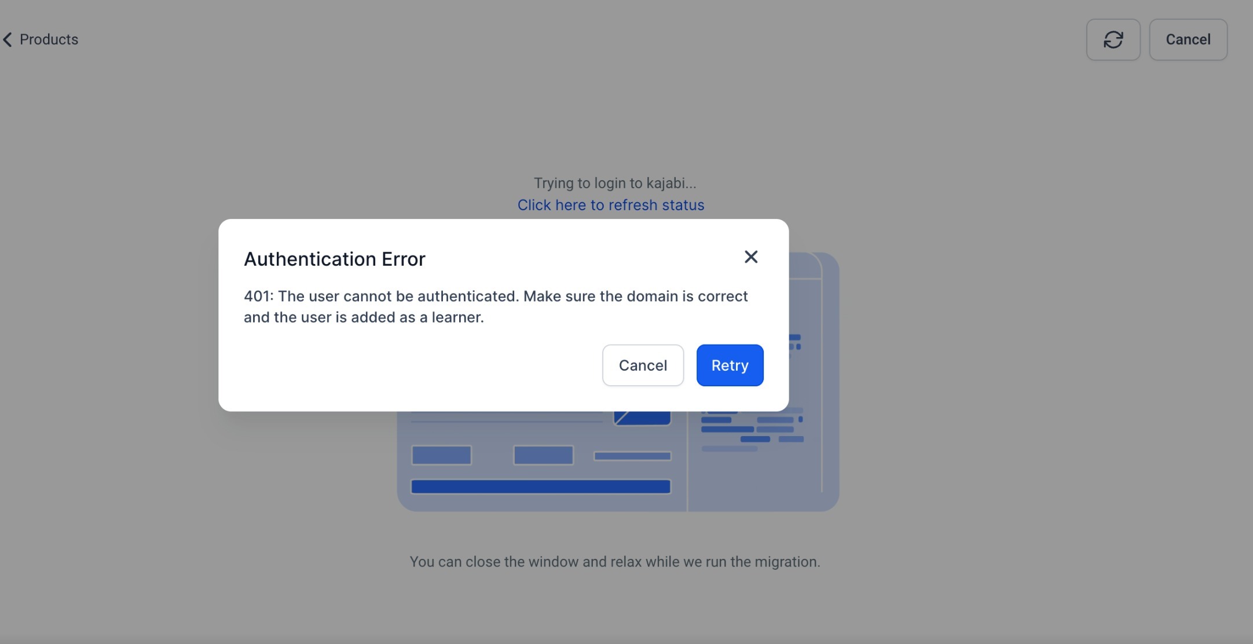
Task: Close the Authentication Error dialog with X
Action: coord(750,257)
